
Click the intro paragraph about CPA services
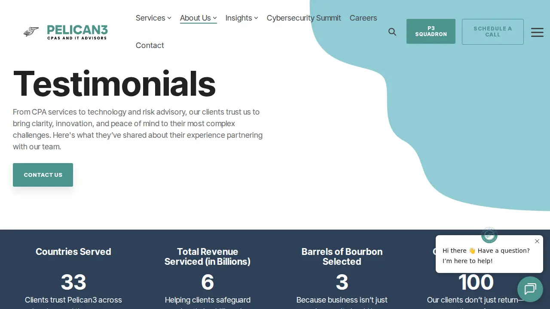coord(137,129)
